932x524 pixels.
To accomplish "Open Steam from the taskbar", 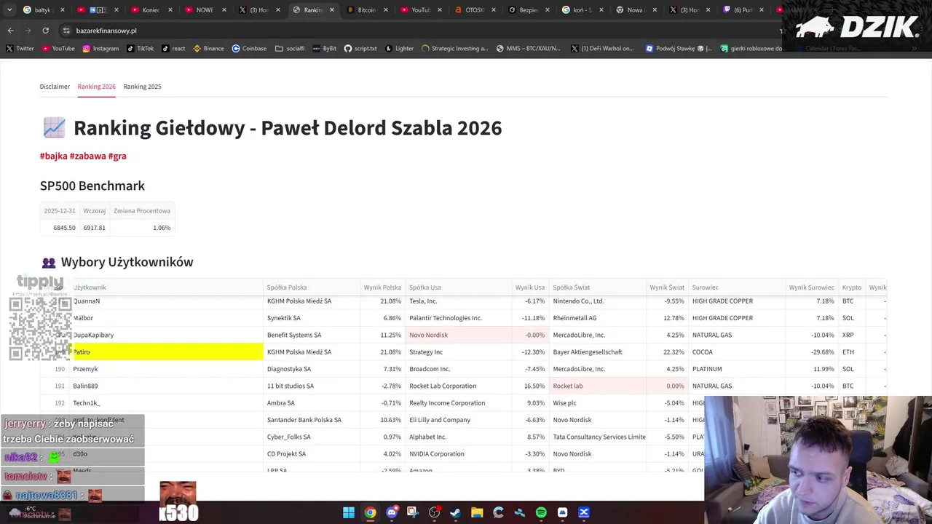I will [x=456, y=512].
